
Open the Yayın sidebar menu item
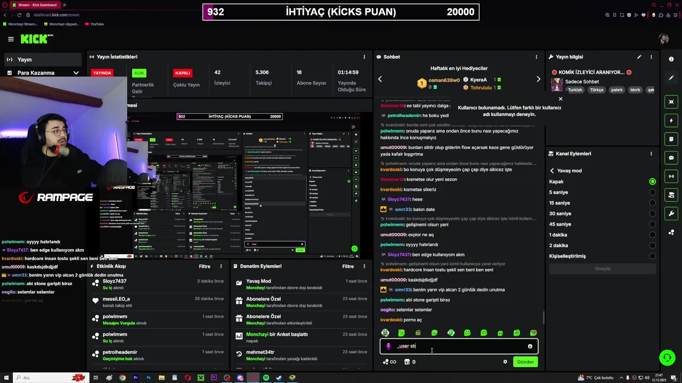(43, 60)
